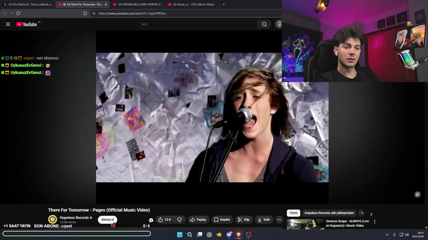Click the first UykusuzEvGenci chat username

26,65
